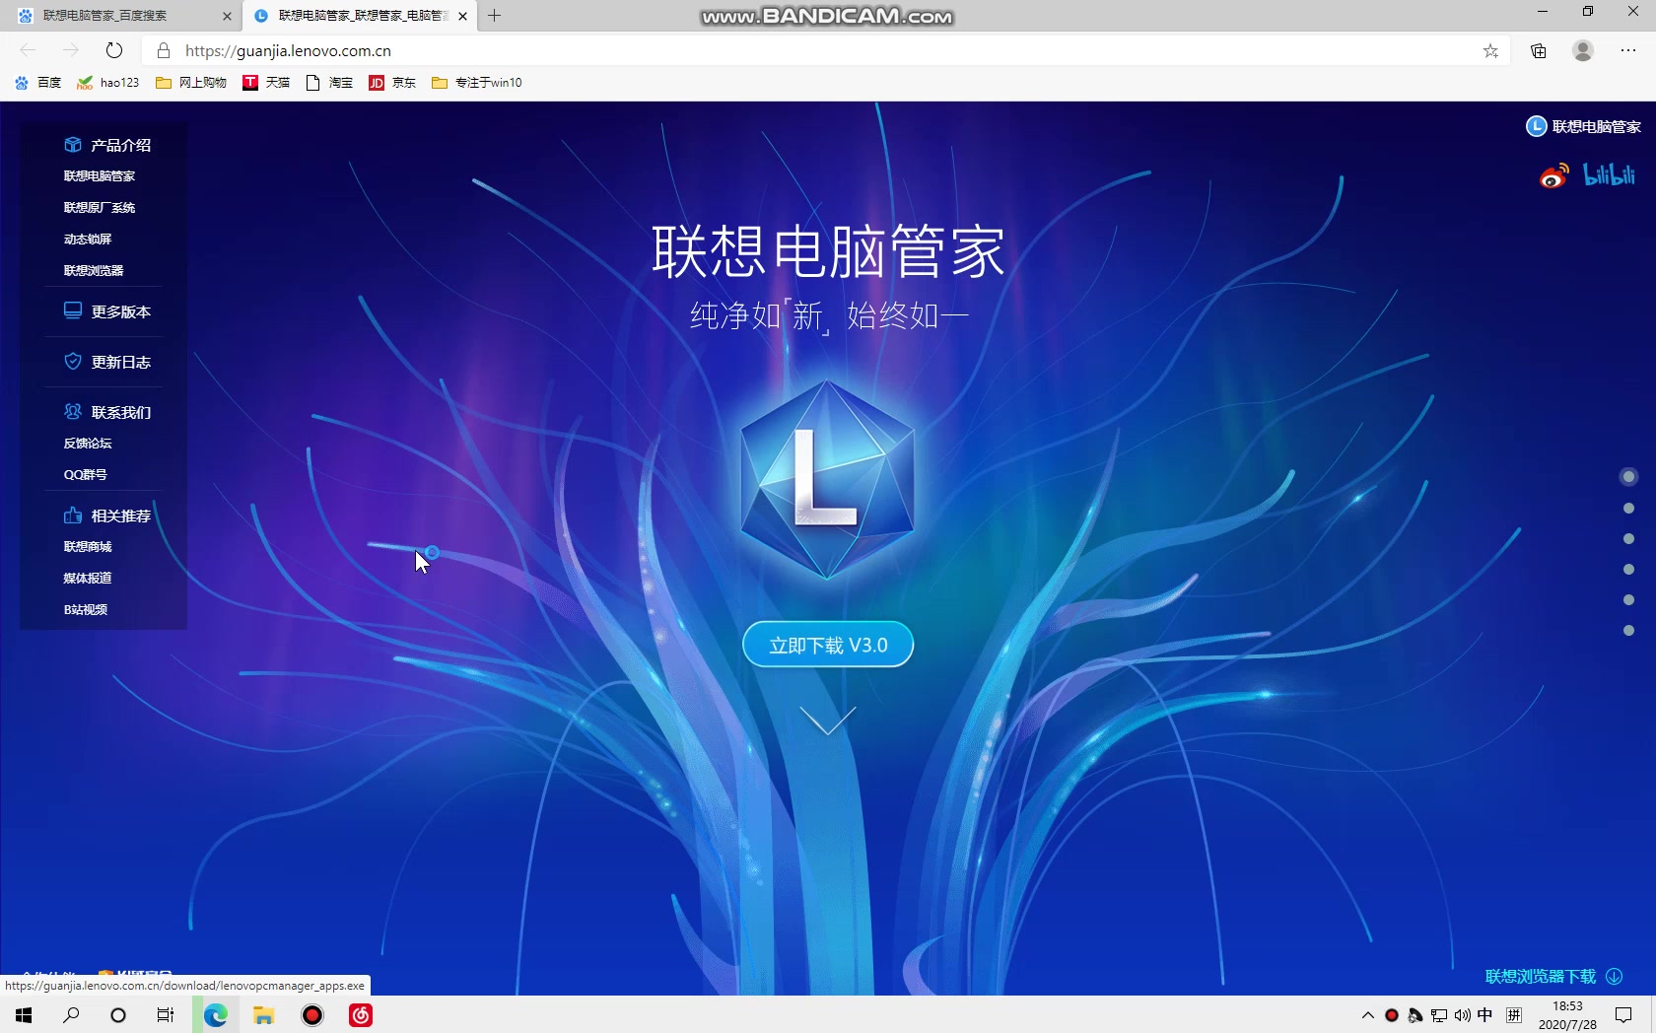
Task: Open the 专注于win10 bookmark folder
Action: click(x=477, y=83)
